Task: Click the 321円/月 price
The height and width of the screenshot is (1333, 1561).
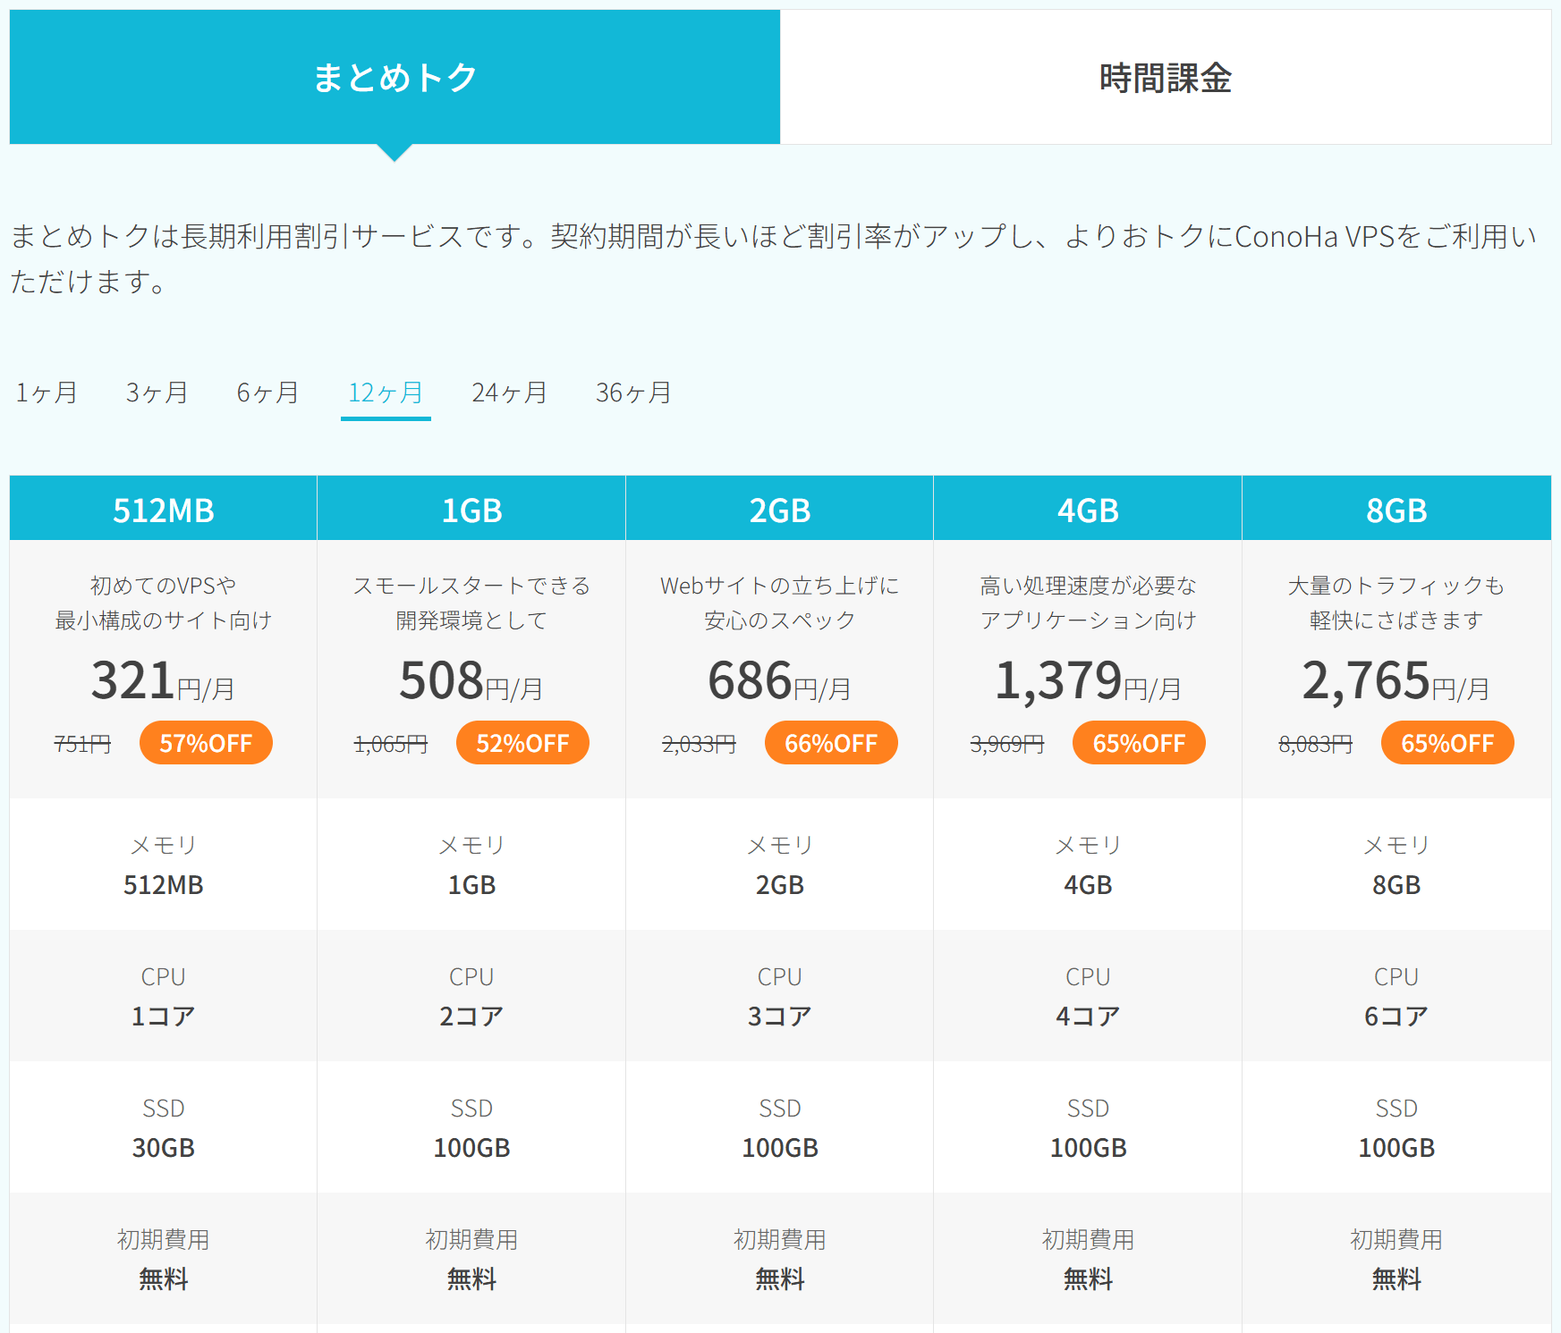Action: (x=163, y=681)
